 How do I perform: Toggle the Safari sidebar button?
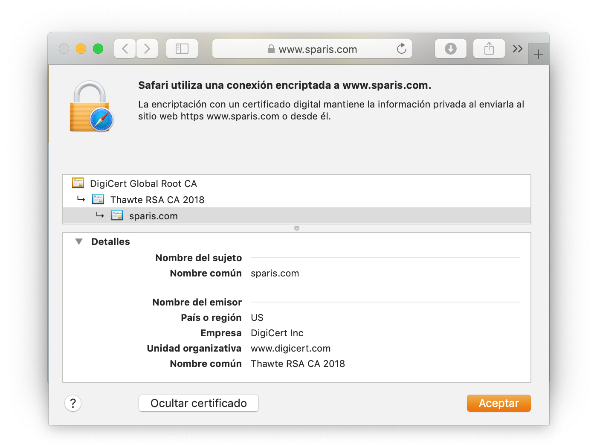tap(182, 49)
